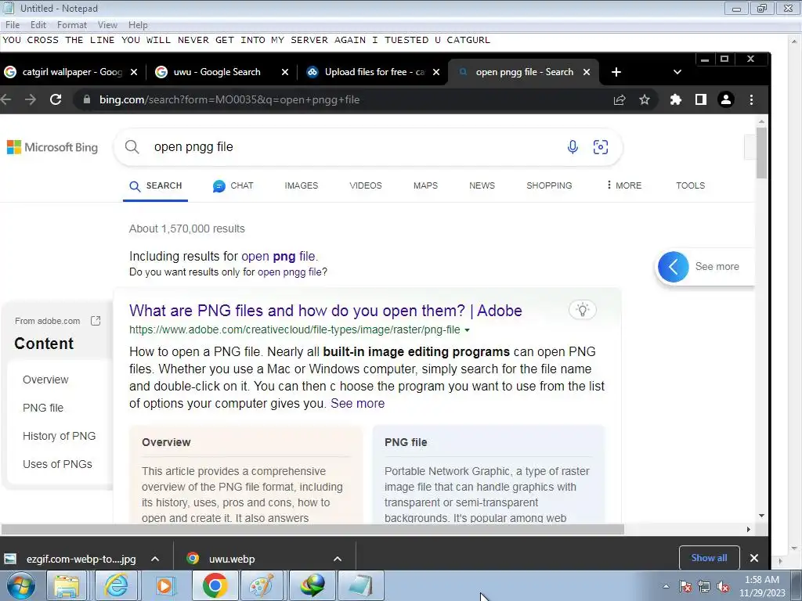Click the horizontal scrollbar in Chrome
The image size is (802, 601).
coord(312,530)
